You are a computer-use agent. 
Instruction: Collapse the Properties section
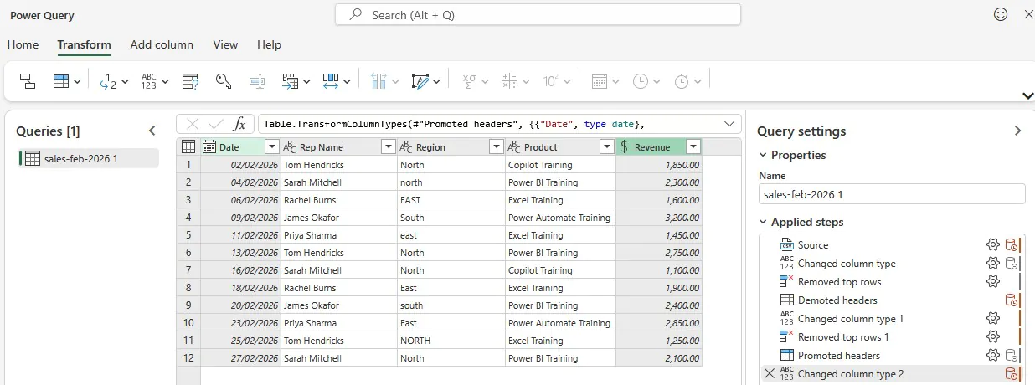point(763,155)
